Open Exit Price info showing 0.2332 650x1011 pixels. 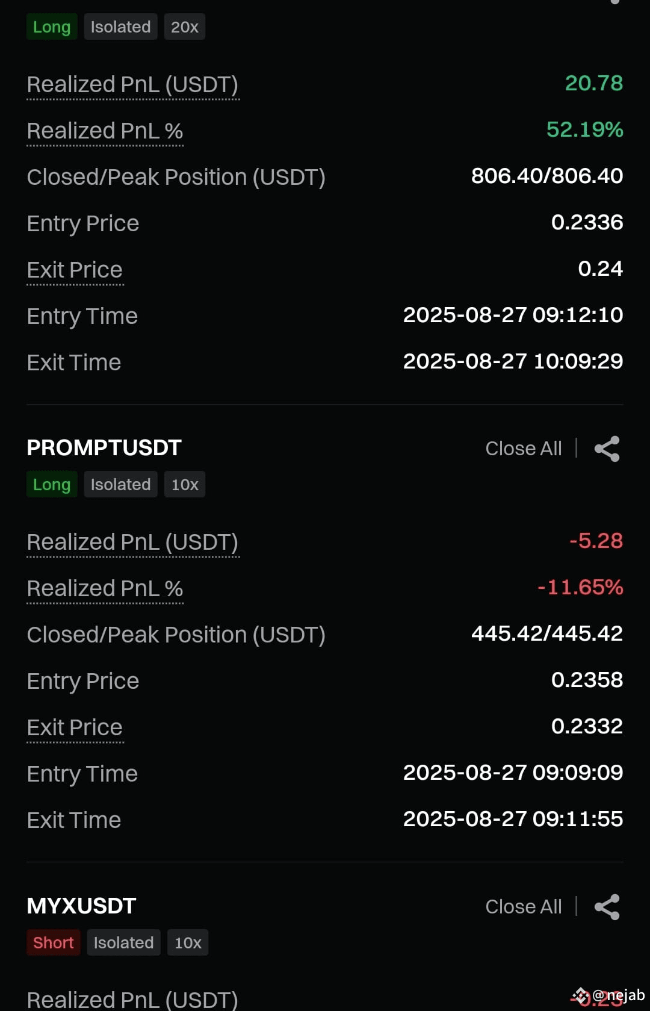point(75,729)
